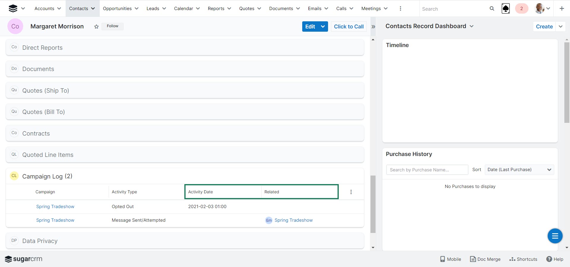Expand the Edit button dropdown arrow
Image resolution: width=570 pixels, height=267 pixels.
(323, 27)
